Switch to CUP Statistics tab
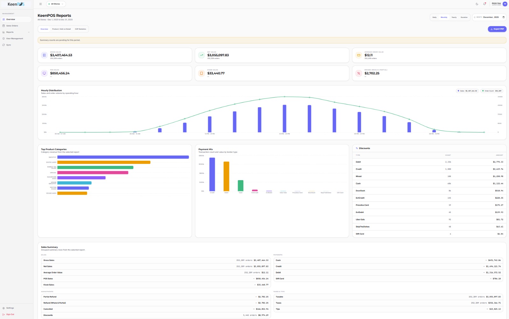The width and height of the screenshot is (509, 319). point(80,29)
